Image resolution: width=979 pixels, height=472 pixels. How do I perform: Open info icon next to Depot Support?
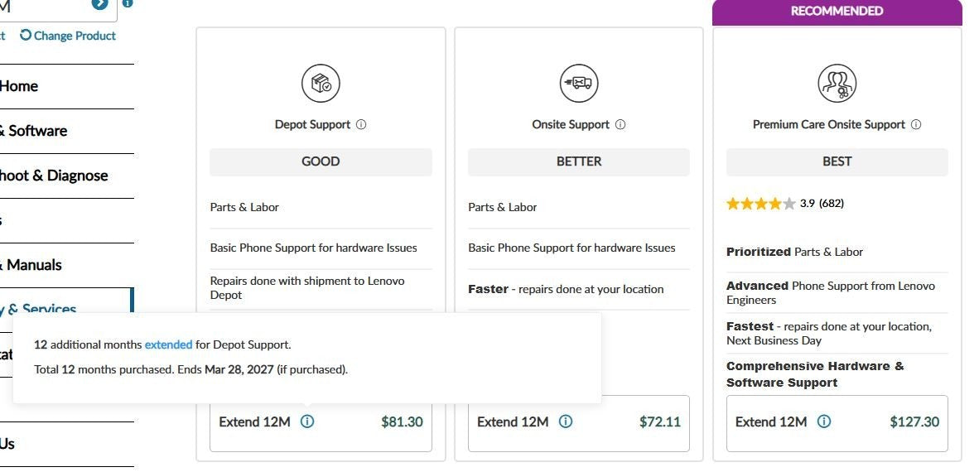361,124
